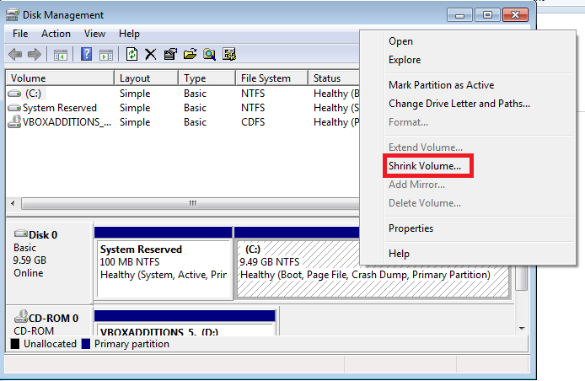
Task: Toggle the Show/Hide Action Pane toolbar icon
Action: pos(106,55)
